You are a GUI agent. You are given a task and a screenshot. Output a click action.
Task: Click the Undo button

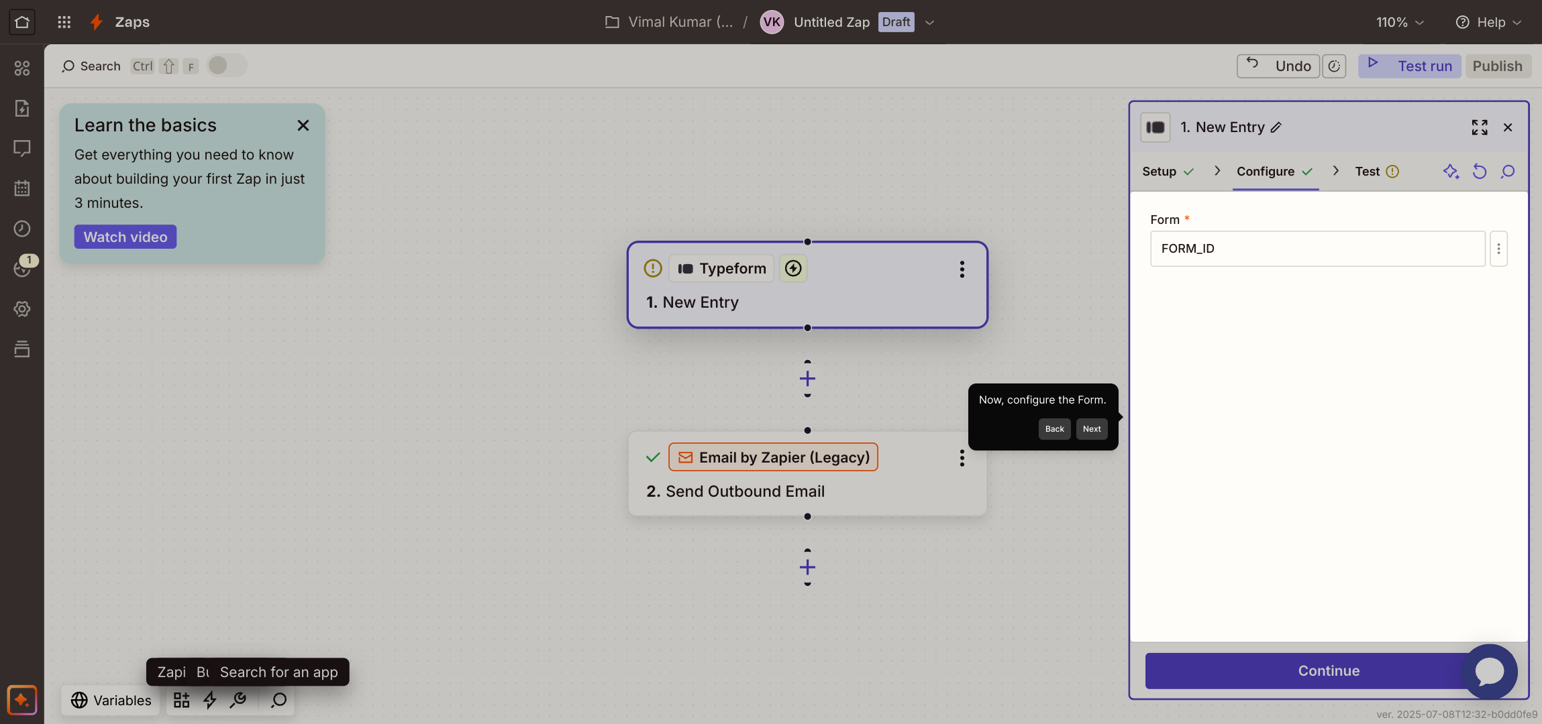[x=1278, y=66]
